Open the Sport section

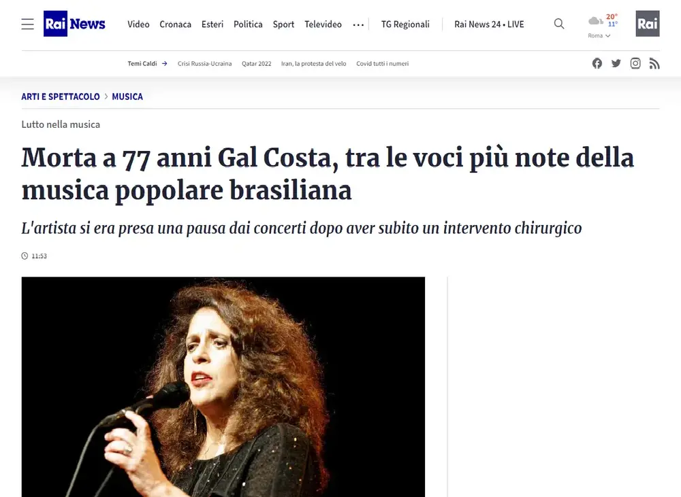pos(283,24)
